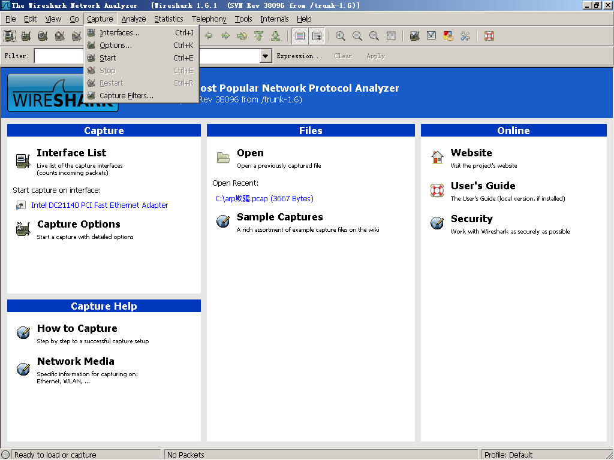This screenshot has width=614, height=460.
Task: Choose Start in the Capture menu
Action: tap(108, 58)
